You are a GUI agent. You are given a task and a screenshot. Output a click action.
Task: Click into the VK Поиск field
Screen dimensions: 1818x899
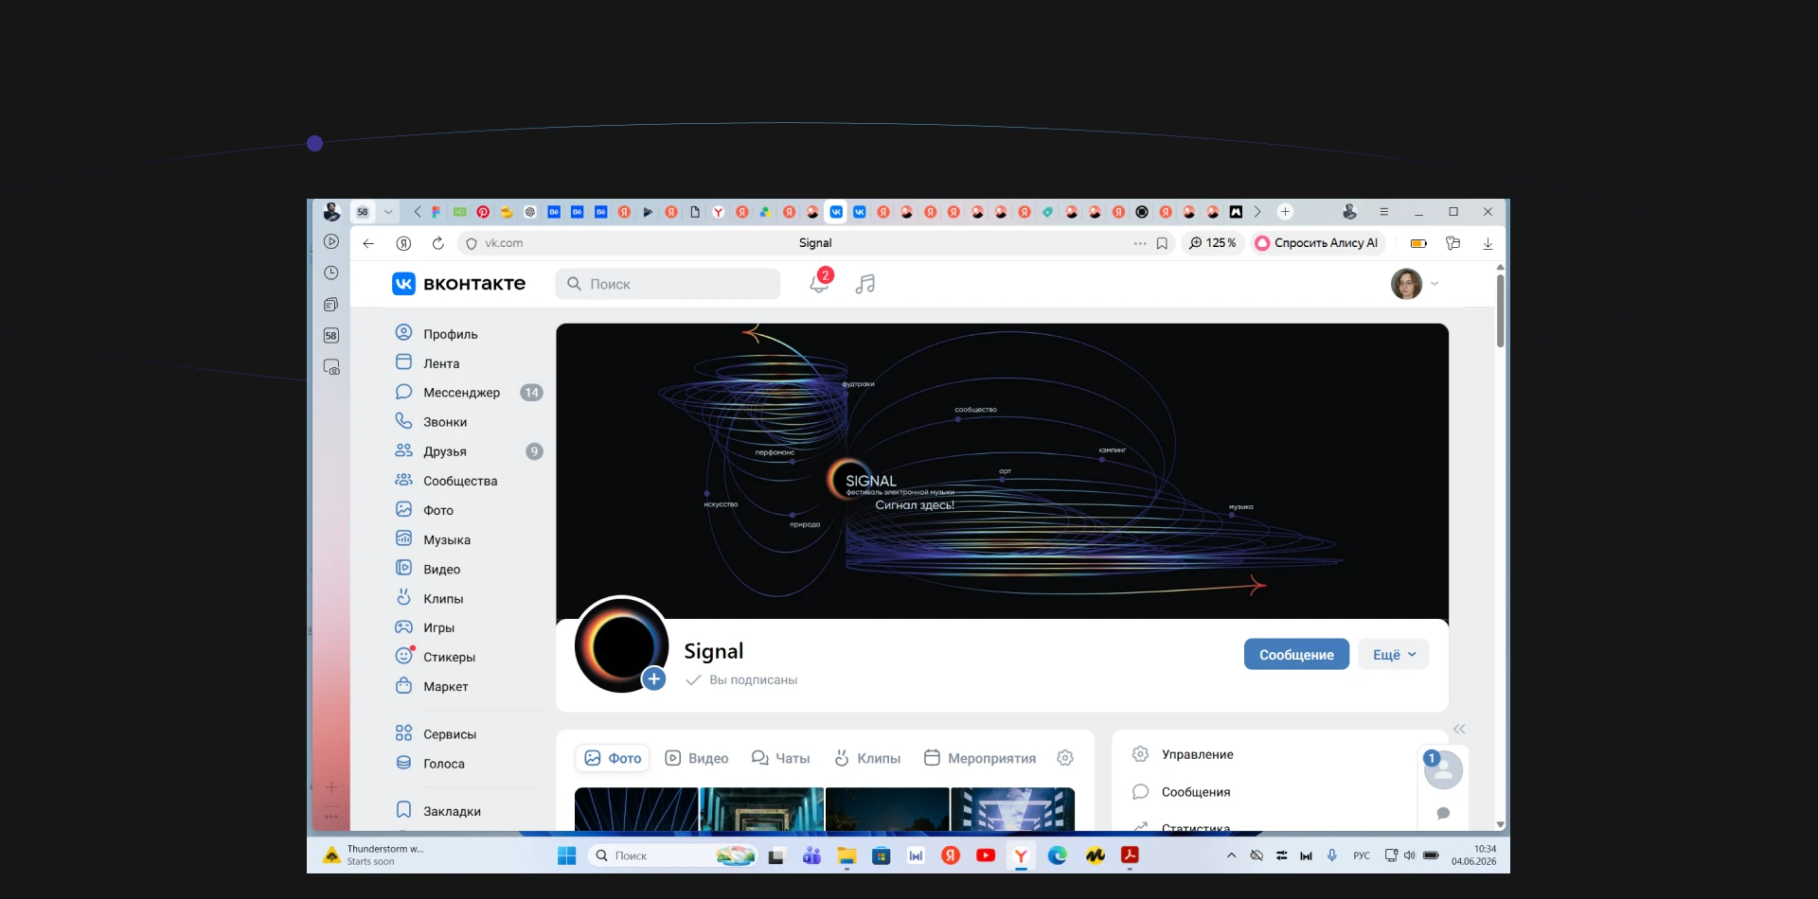[x=668, y=284]
